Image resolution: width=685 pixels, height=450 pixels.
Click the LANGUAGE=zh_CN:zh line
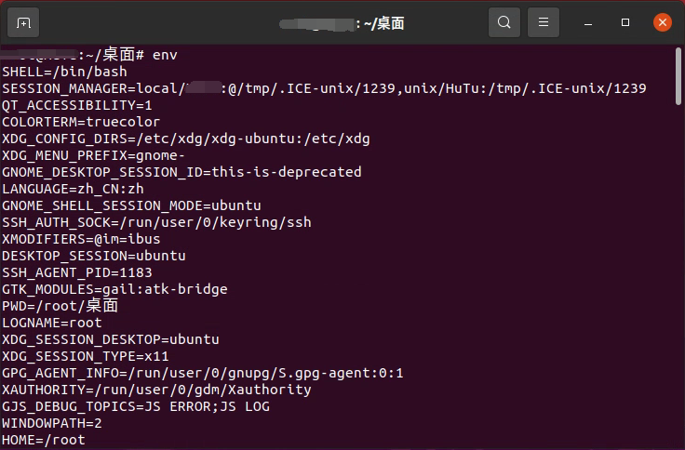(73, 189)
